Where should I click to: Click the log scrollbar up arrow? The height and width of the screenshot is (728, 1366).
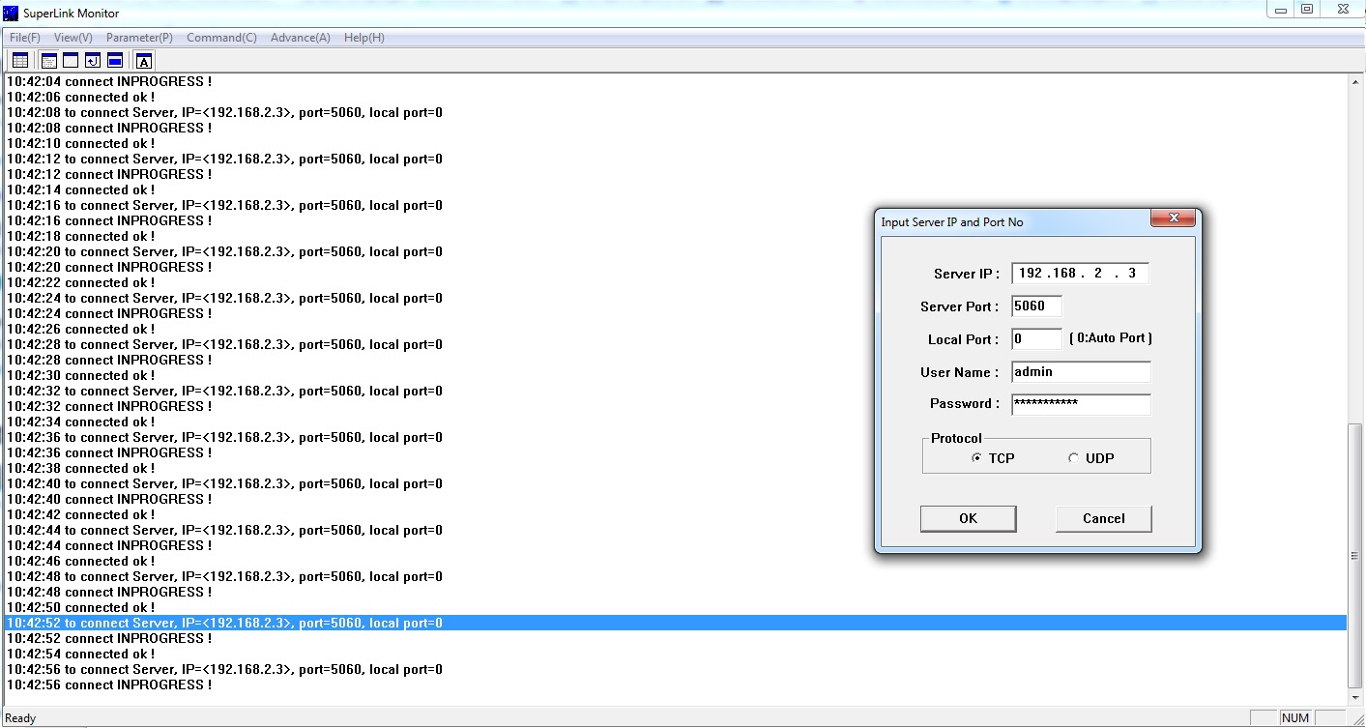(1355, 82)
